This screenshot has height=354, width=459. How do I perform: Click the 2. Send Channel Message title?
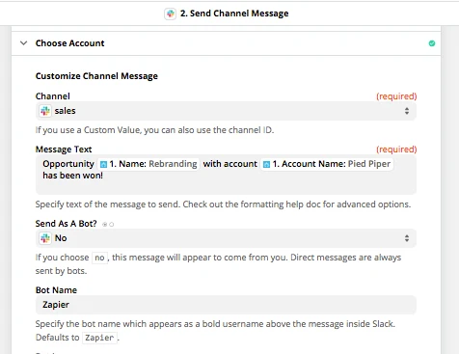point(234,14)
